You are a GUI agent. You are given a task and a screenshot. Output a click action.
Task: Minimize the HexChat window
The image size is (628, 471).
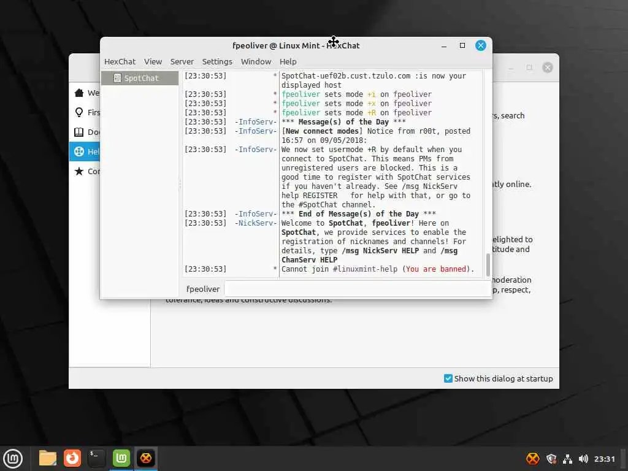coord(444,45)
